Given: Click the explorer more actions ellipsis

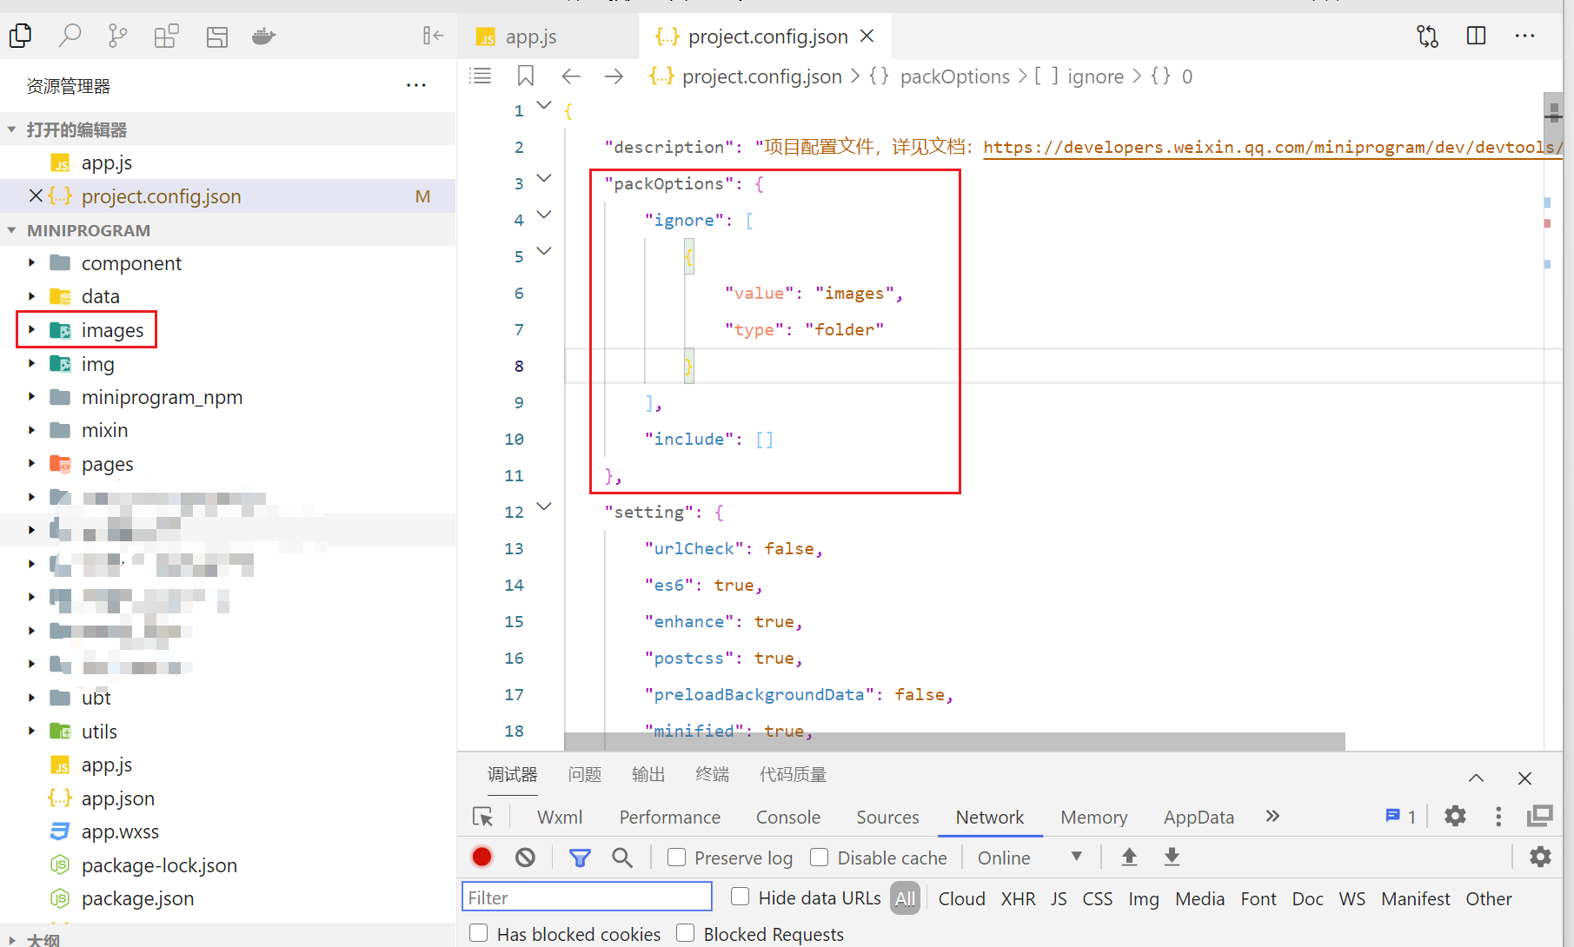Looking at the screenshot, I should [416, 85].
